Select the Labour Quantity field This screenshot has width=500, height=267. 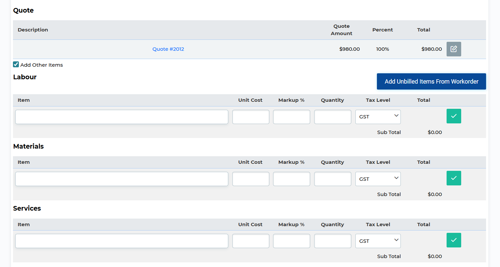[x=332, y=117]
